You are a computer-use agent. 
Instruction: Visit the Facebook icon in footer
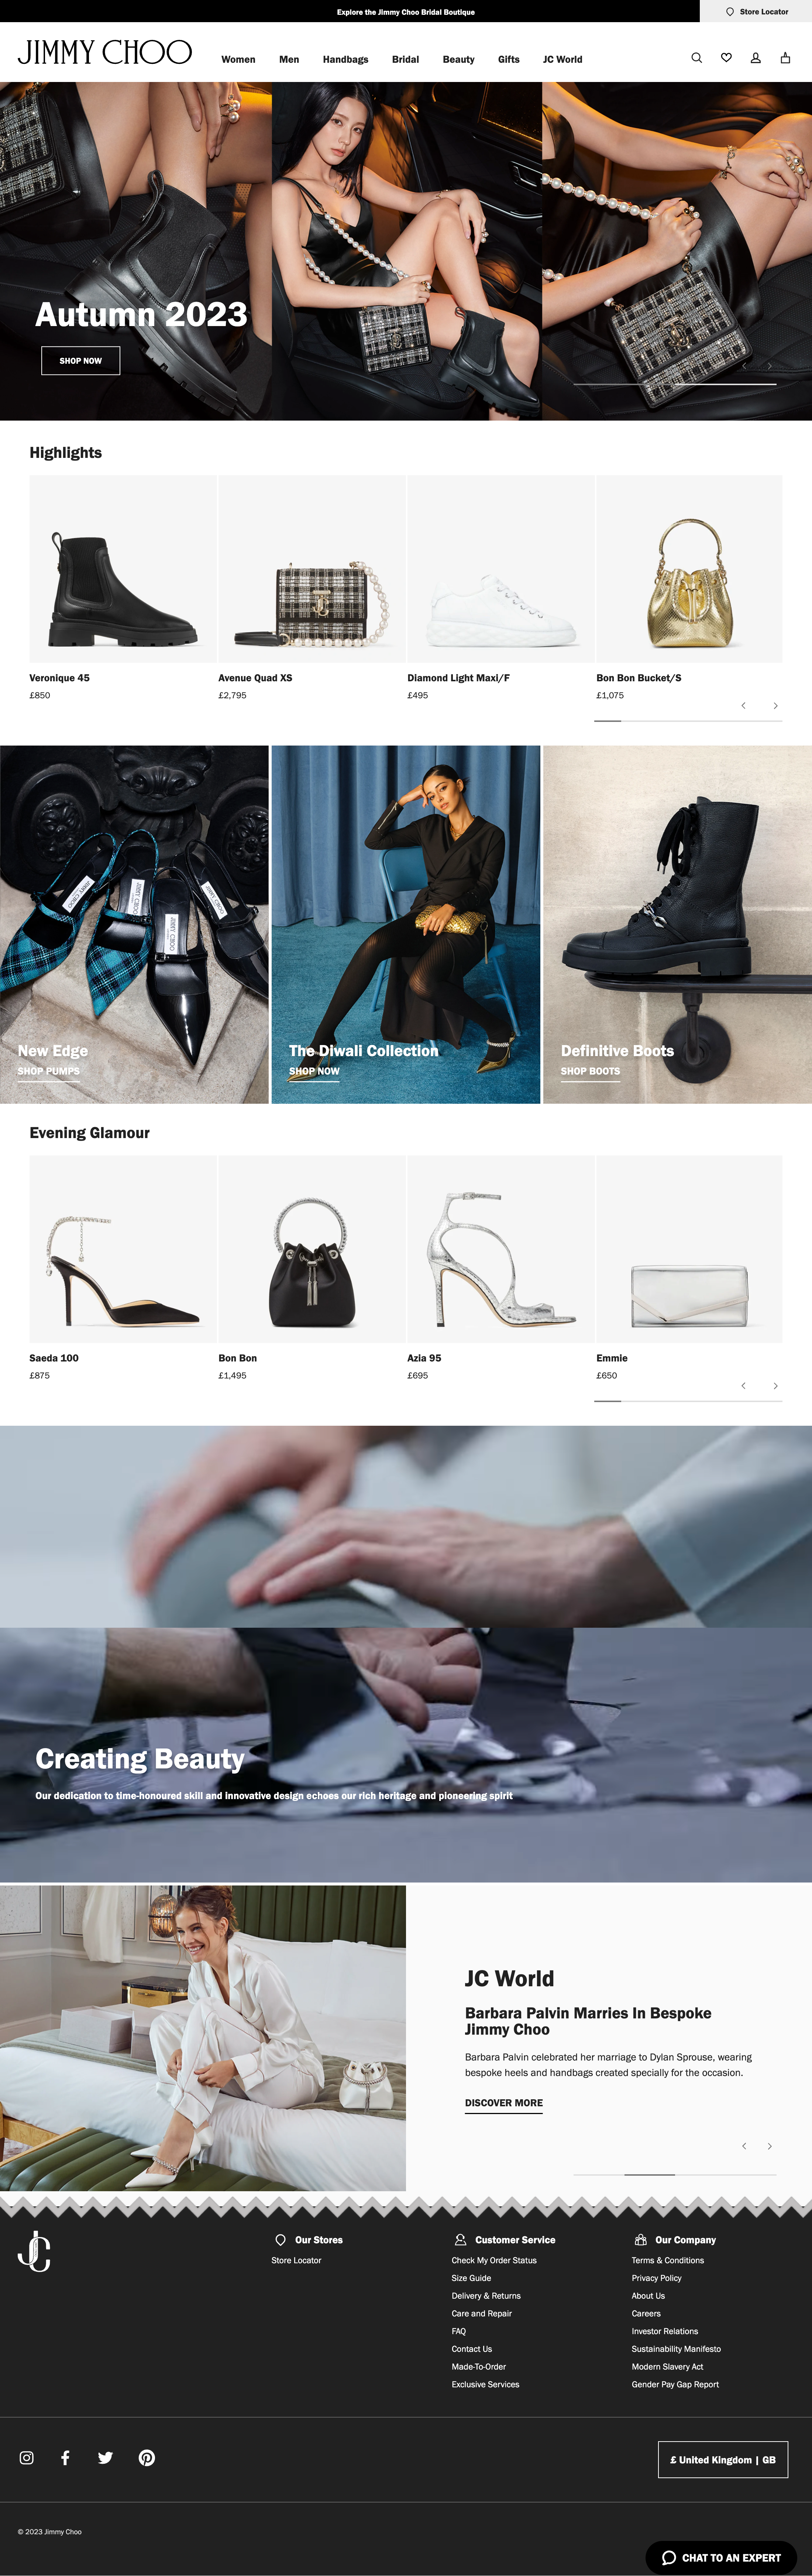point(65,2457)
